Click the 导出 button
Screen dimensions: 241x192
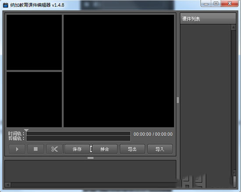pos(132,149)
